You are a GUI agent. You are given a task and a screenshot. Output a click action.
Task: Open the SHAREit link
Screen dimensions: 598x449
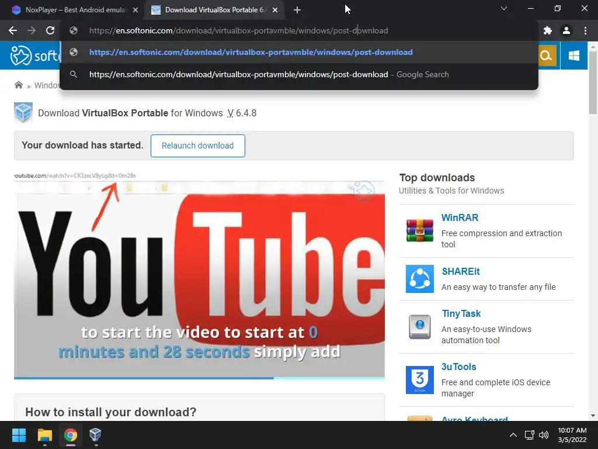point(461,271)
